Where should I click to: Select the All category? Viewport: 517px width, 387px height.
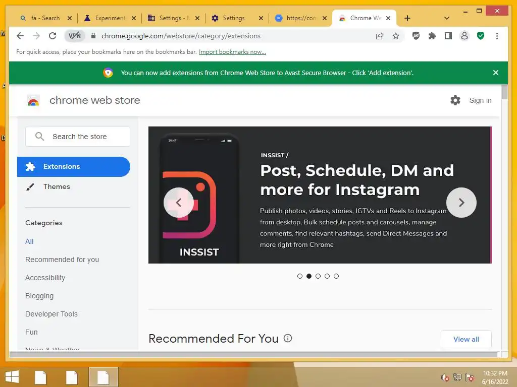tap(29, 241)
